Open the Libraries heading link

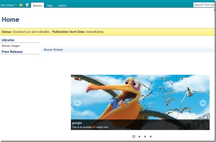click(x=8, y=40)
